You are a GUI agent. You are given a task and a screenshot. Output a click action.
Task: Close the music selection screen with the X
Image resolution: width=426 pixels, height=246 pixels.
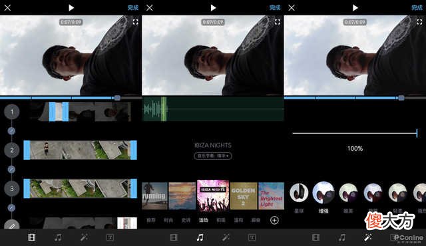pyautogui.click(x=149, y=7)
